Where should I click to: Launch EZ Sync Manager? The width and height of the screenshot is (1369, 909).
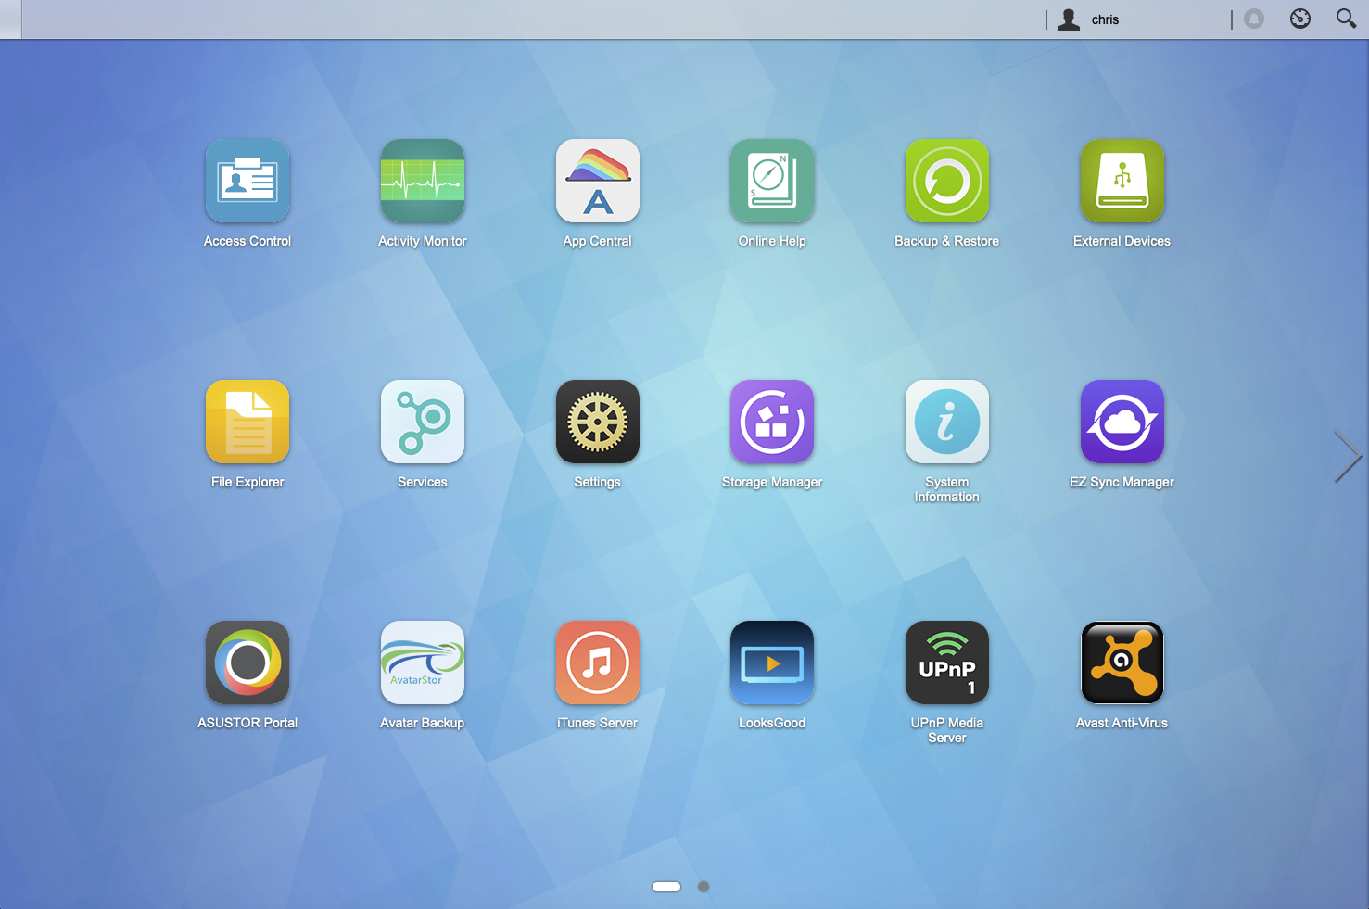coord(1122,423)
